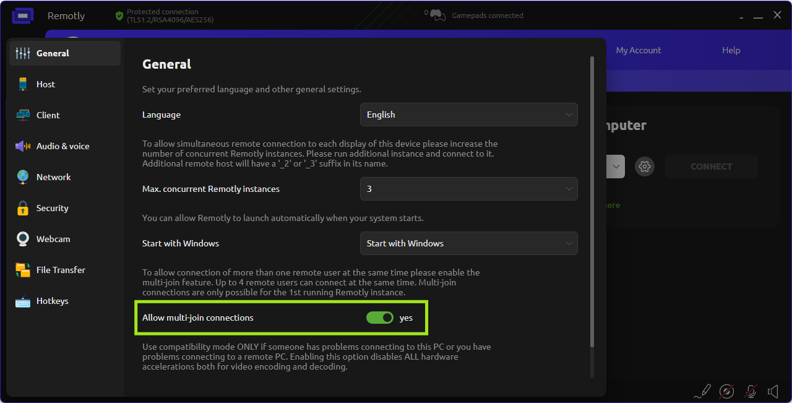Disable the Allow multi-join connections toggle
Image resolution: width=792 pixels, height=403 pixels.
pos(379,318)
